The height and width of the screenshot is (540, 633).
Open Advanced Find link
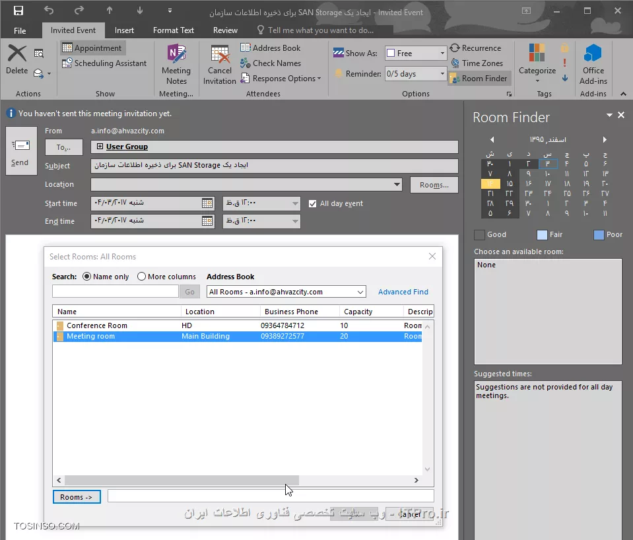click(x=403, y=292)
